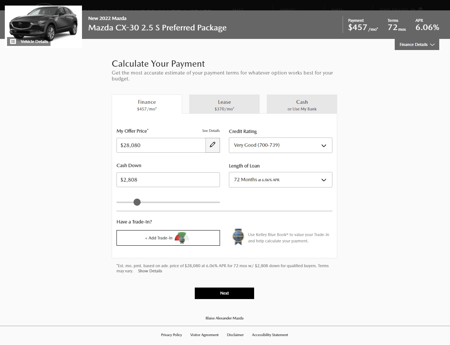Image resolution: width=450 pixels, height=345 pixels.
Task: Select the Finance $457/mo tab
Action: coord(147,105)
